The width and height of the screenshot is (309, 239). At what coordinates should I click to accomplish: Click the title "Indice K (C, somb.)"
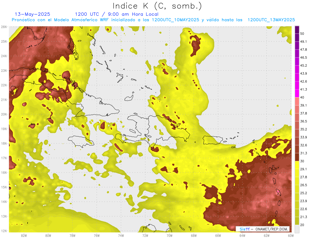click(x=157, y=6)
